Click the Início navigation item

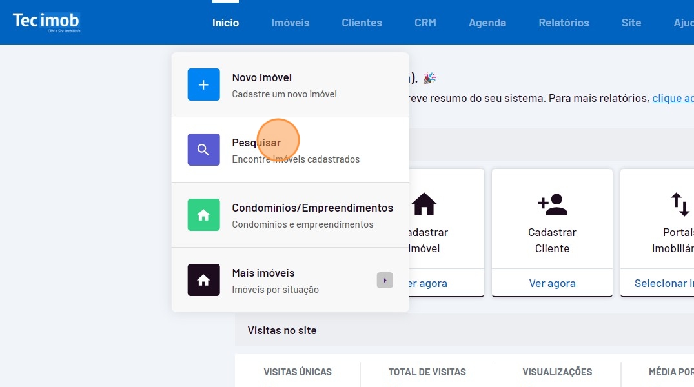[225, 23]
